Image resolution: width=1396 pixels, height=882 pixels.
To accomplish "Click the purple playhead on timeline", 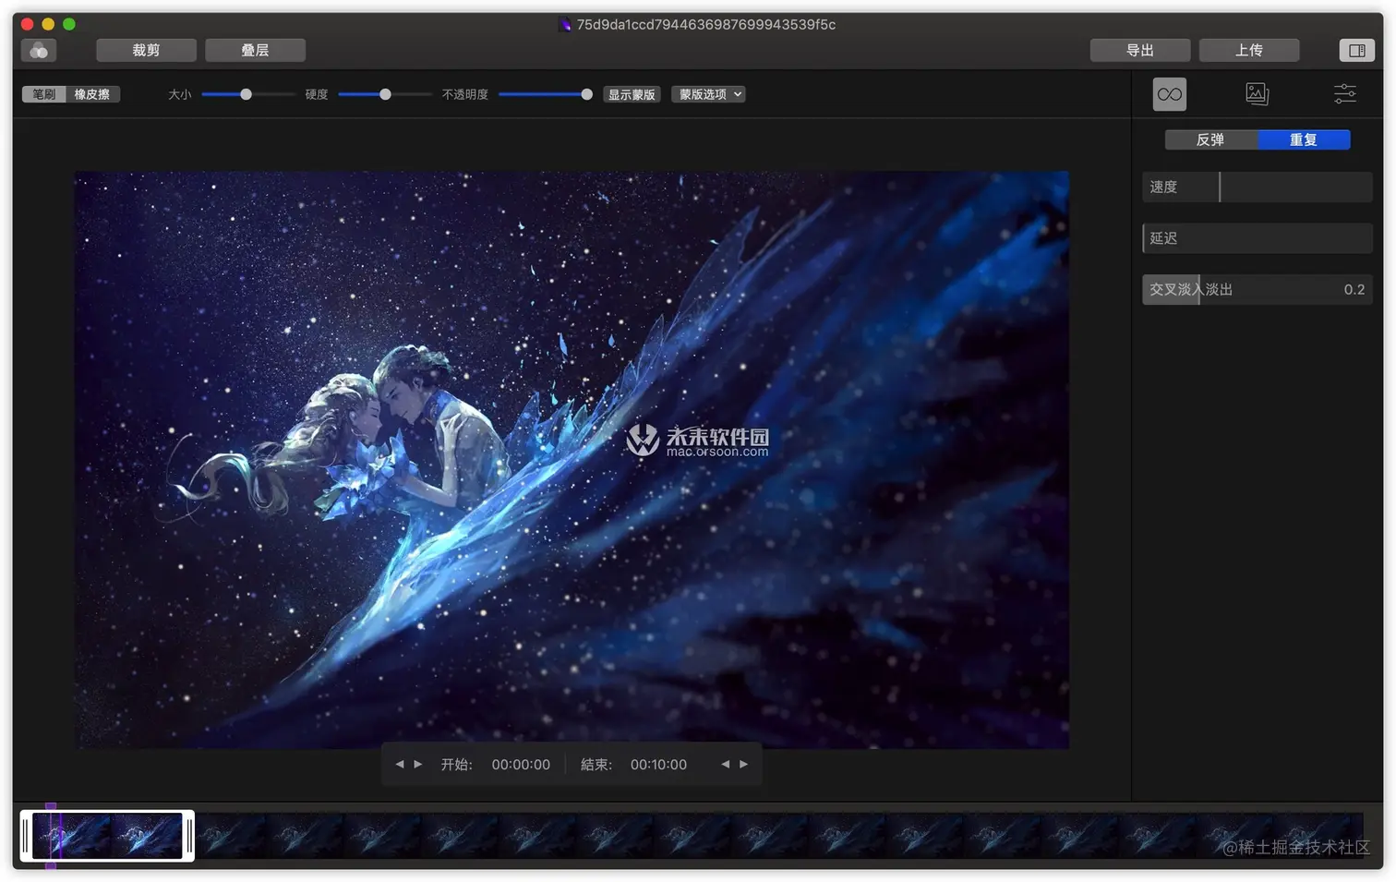I will 51,836.
